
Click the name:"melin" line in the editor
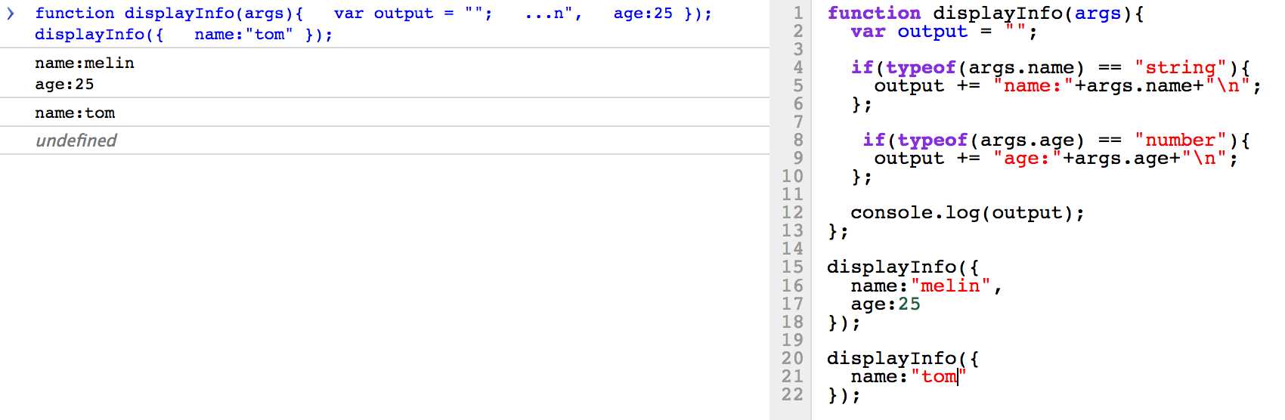tap(927, 286)
